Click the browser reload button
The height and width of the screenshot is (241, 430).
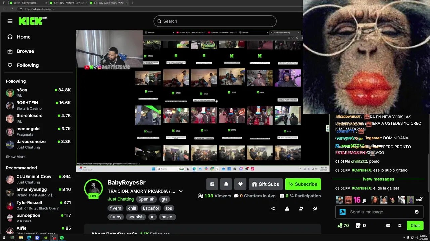pos(12,9)
